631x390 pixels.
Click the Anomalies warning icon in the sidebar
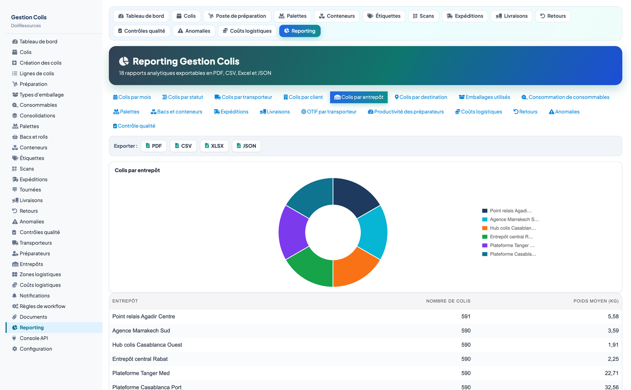15,222
